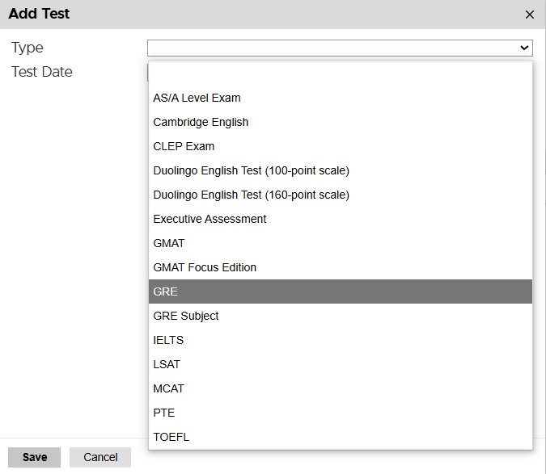
Task: Choose the blank option at list top
Action: (341, 73)
